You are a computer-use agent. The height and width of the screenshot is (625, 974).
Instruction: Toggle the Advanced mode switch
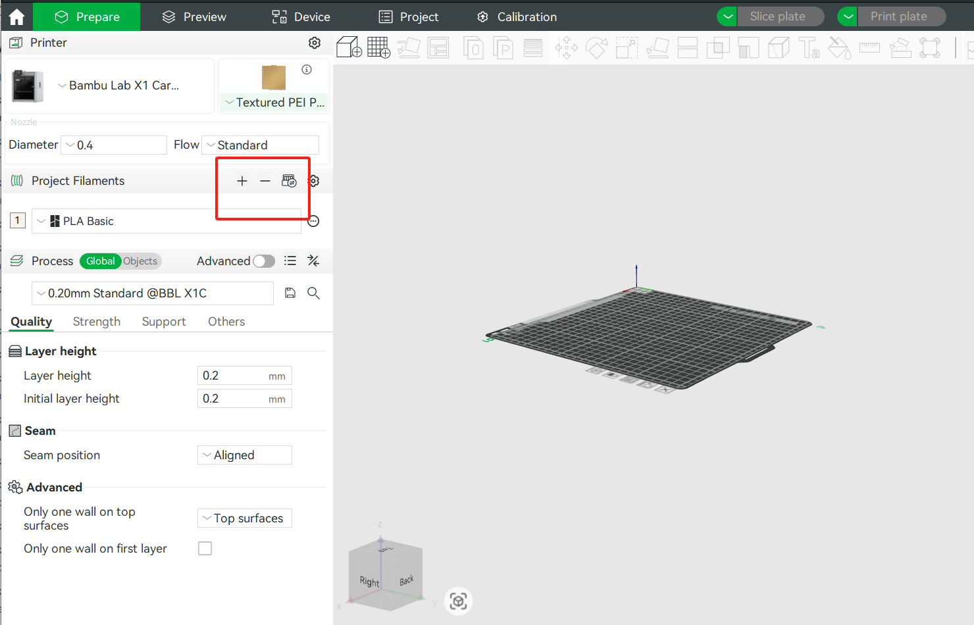(264, 261)
